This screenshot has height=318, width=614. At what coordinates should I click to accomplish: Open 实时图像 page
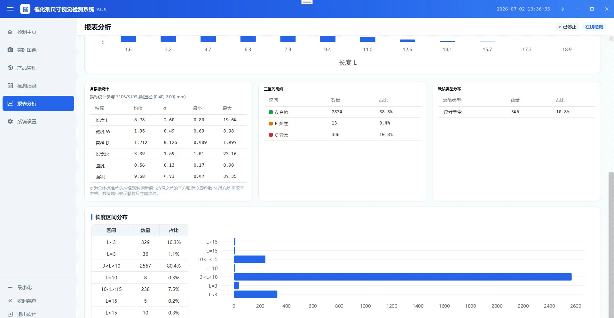point(38,50)
